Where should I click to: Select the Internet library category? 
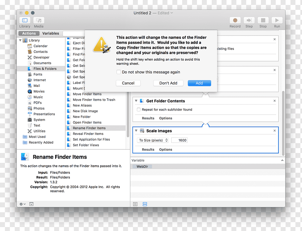[x=39, y=80]
